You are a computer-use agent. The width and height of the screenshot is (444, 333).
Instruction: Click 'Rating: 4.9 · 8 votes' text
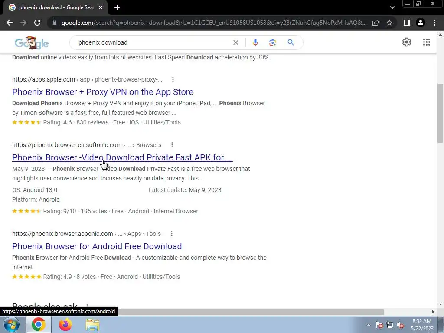click(x=69, y=277)
